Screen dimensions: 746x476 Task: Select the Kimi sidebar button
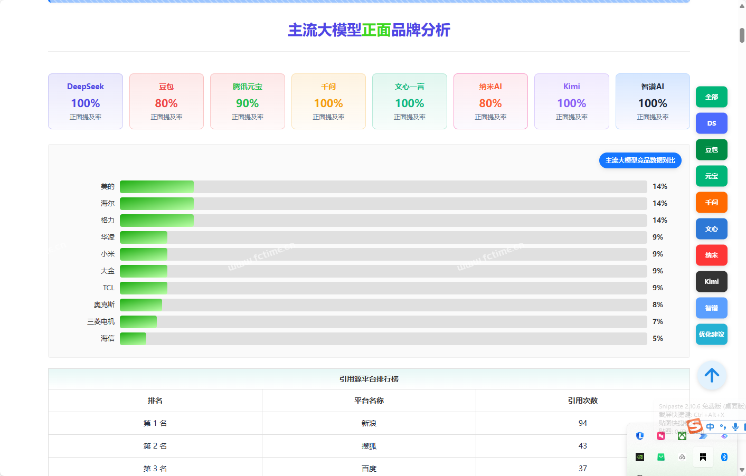point(711,282)
